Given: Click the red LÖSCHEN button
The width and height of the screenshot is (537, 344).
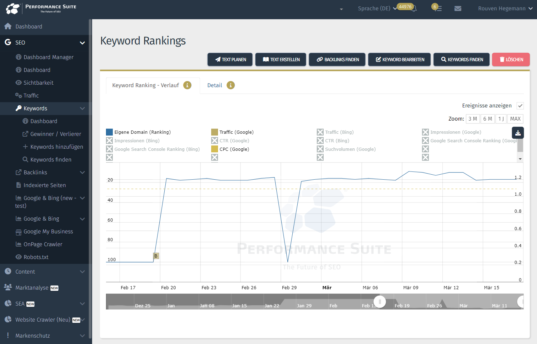Looking at the screenshot, I should tap(511, 59).
